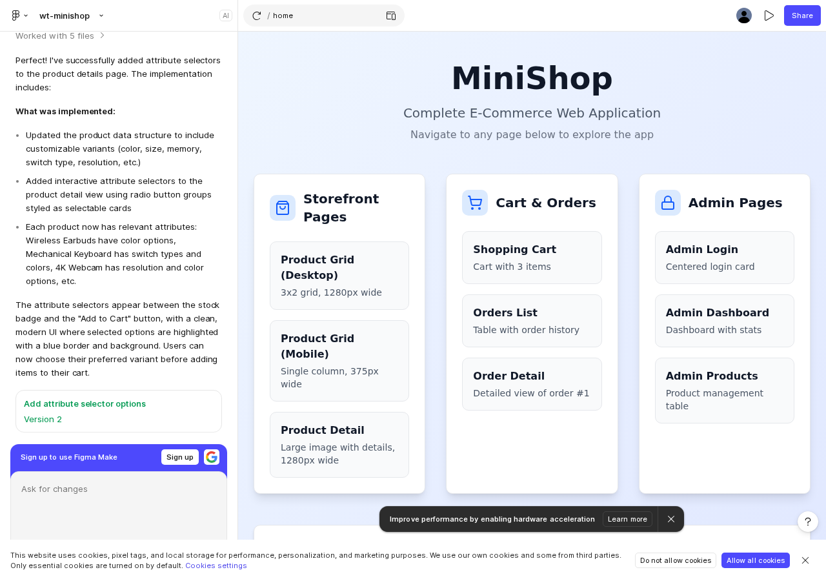826x581 pixels.
Task: Click the AI badge next to wt-minishop
Action: tap(225, 14)
